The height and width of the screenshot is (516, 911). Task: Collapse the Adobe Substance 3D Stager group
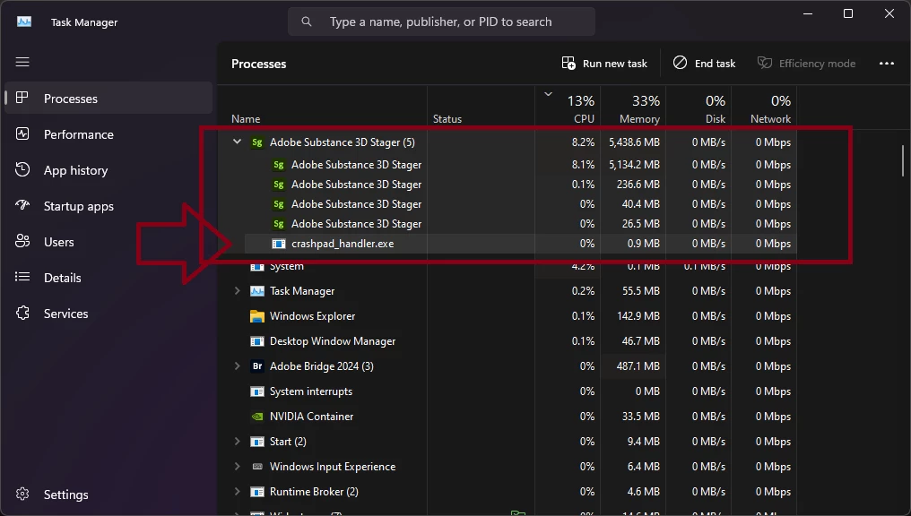point(237,142)
